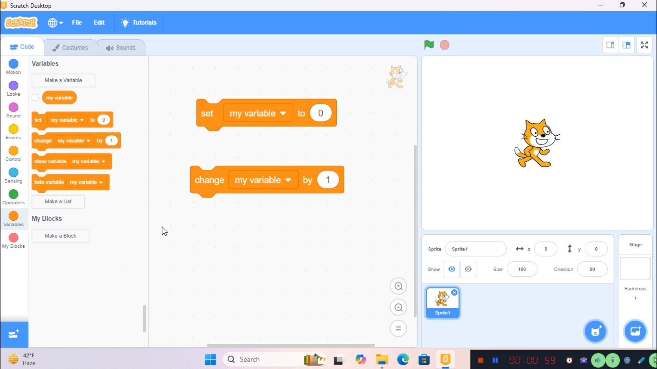This screenshot has width=657, height=369.
Task: Select the My Blocks category
Action: [13, 241]
